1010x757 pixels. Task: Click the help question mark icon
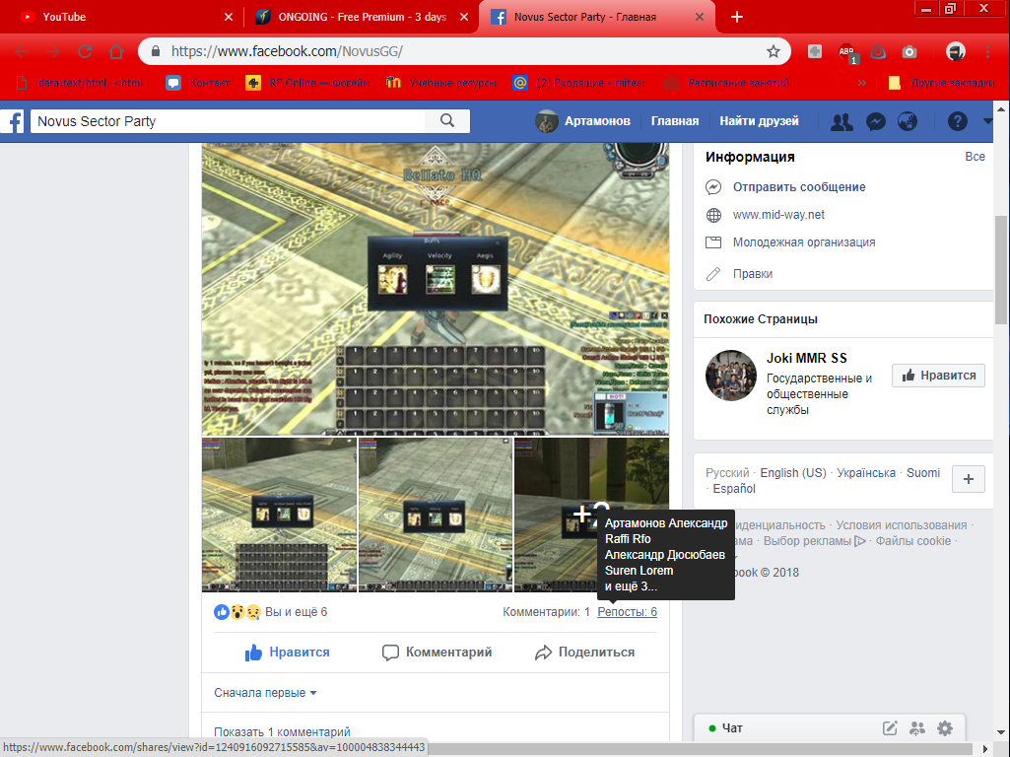(957, 121)
